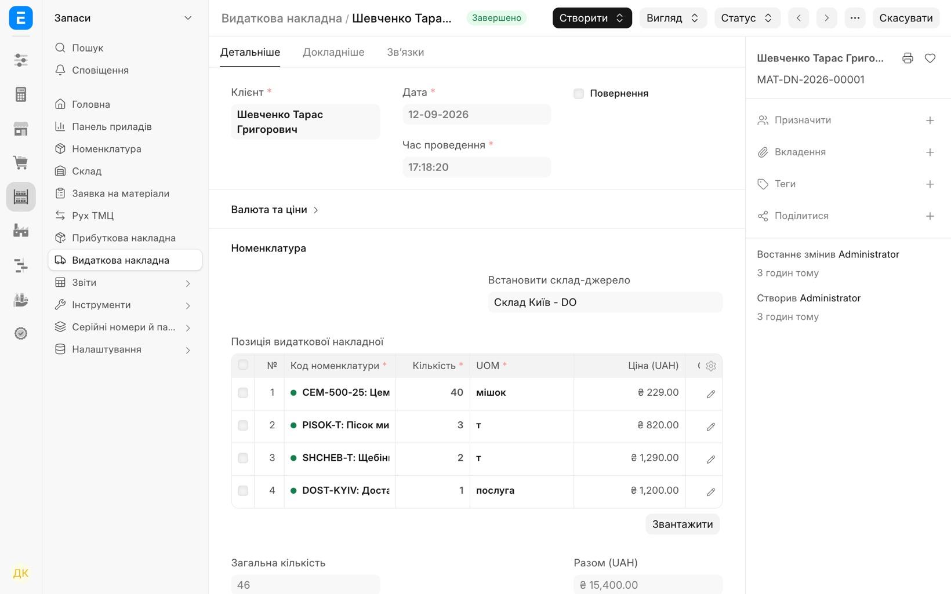This screenshot has width=951, height=594.
Task: Expand the Валюта та ціни section
Action: [x=275, y=210]
